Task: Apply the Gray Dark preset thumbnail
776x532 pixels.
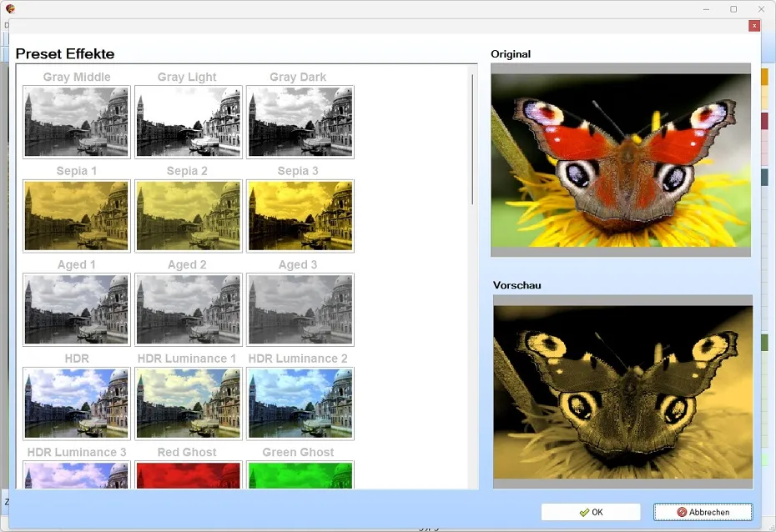Action: pyautogui.click(x=300, y=122)
